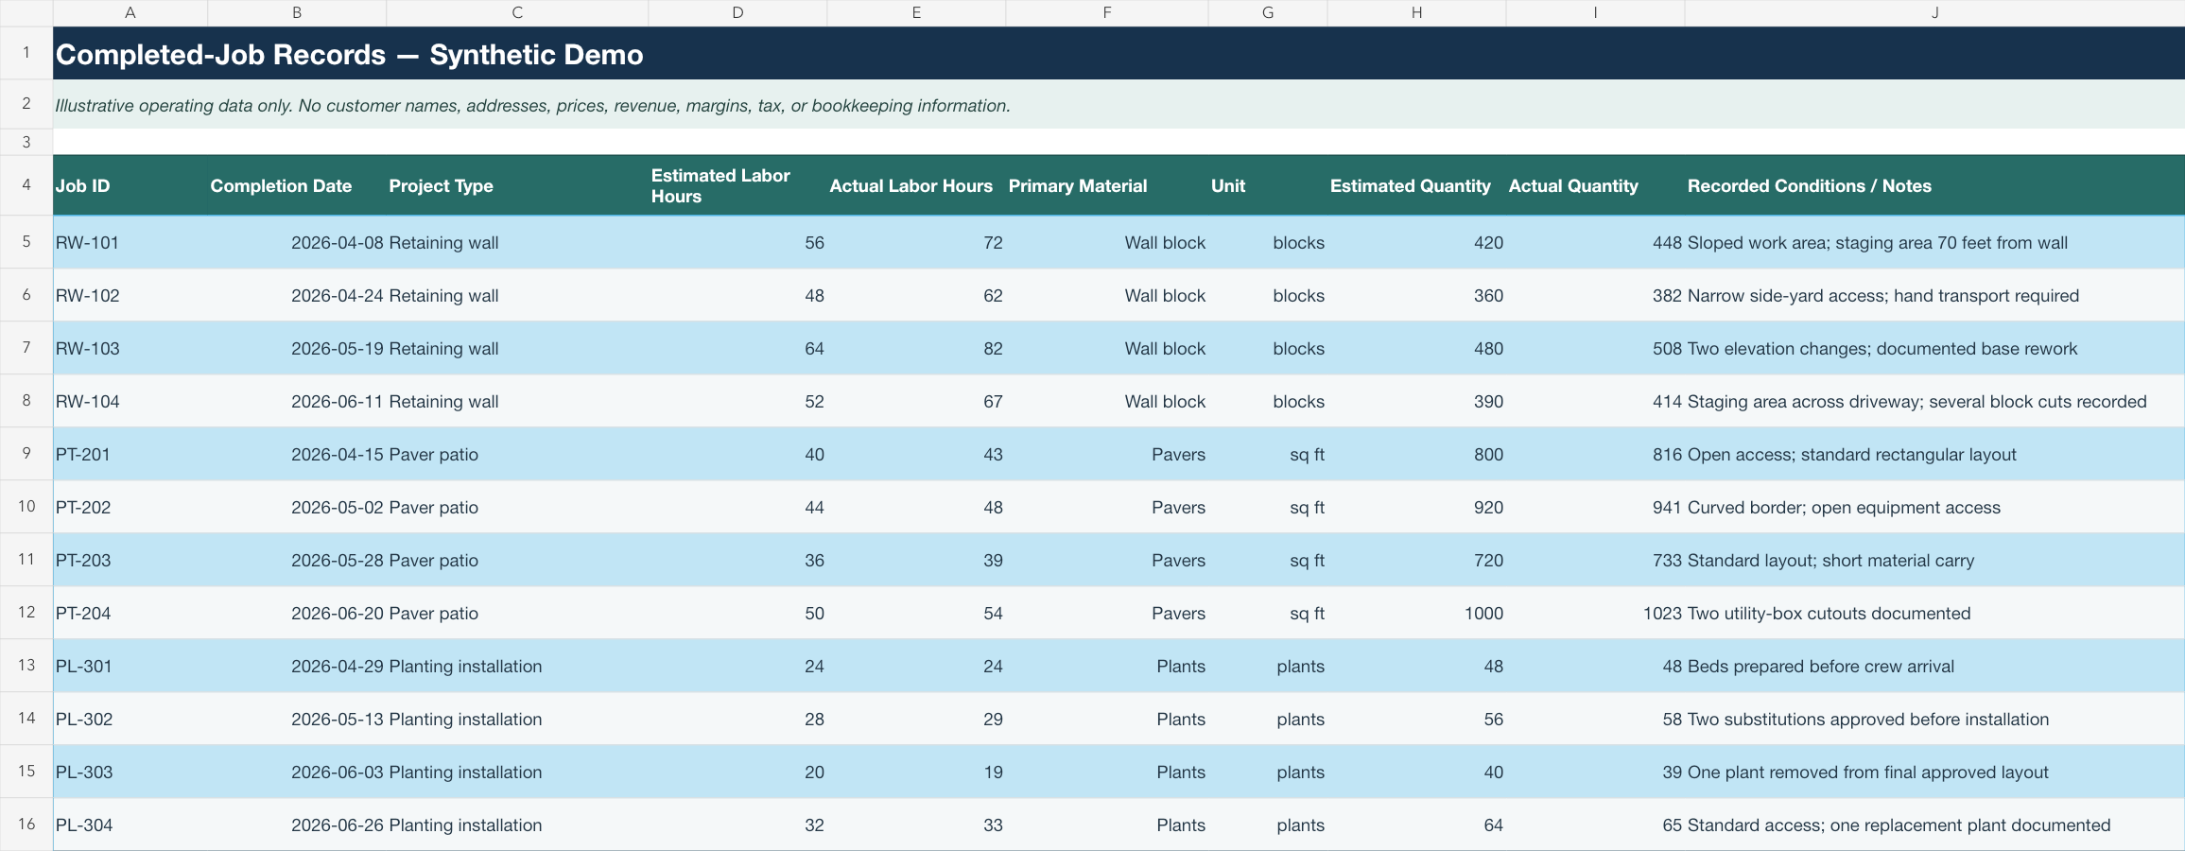Click estimated quantity 1000 cell
This screenshot has width=2185, height=851.
pos(1416,613)
